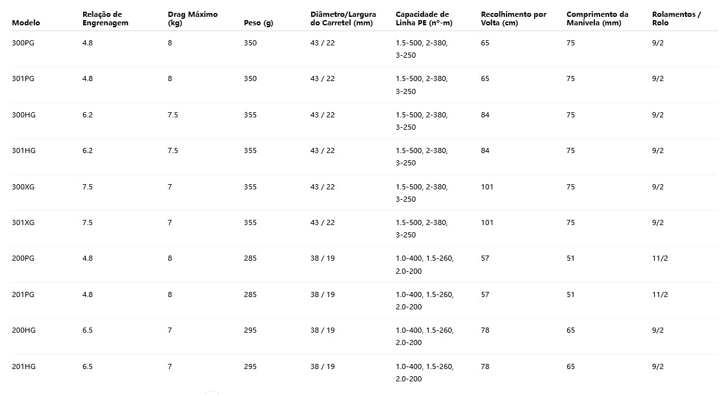Image resolution: width=719 pixels, height=395 pixels.
Task: Click the Recolhimento por Volta header
Action: click(514, 19)
